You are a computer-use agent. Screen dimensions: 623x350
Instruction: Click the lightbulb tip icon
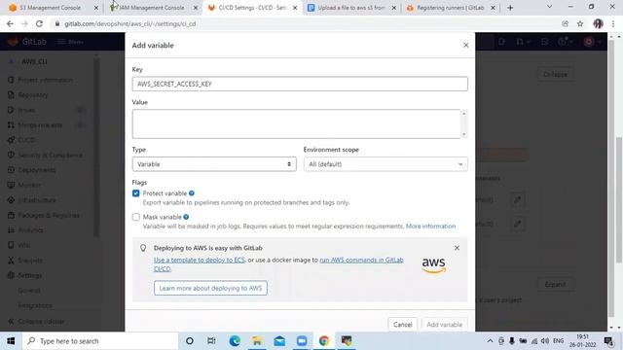point(143,248)
